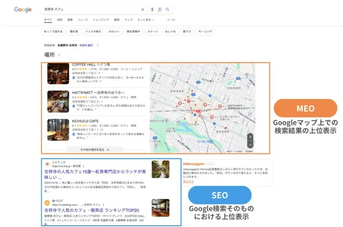
Task: Apply the 隠れ家 filter chip
Action: click(74, 32)
